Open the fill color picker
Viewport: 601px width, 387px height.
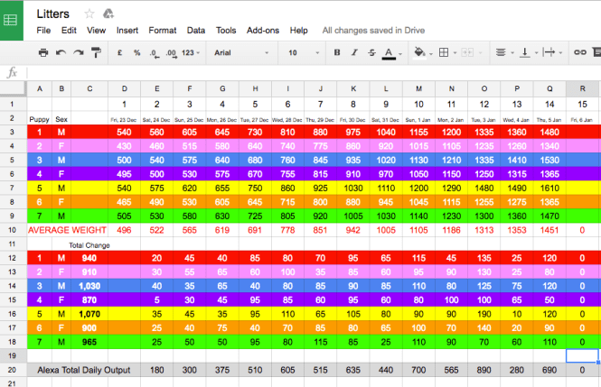[421, 53]
